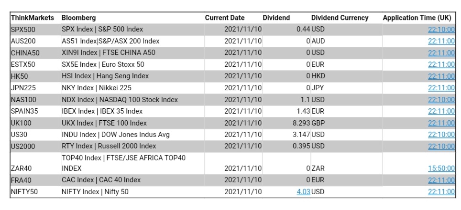The width and height of the screenshot is (461, 210).
Task: Open the SPAIN35 application time link
Action: 441,111
